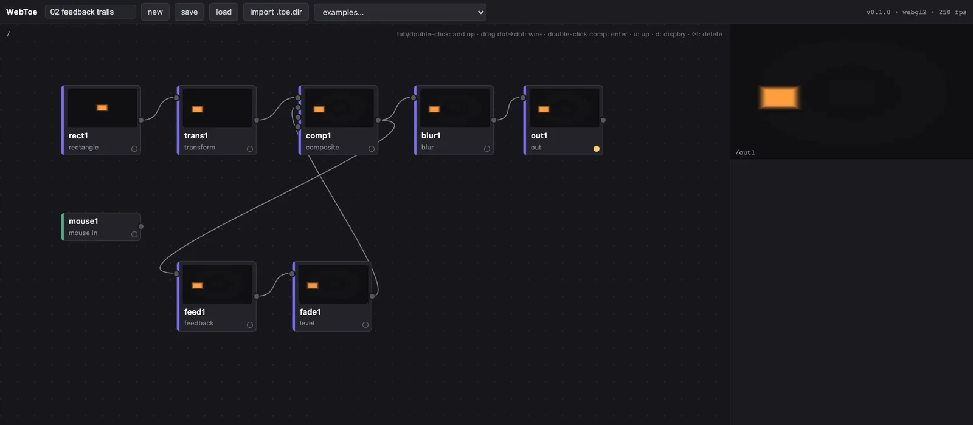Click trans1 input connector dot
973x425 pixels.
pos(176,98)
